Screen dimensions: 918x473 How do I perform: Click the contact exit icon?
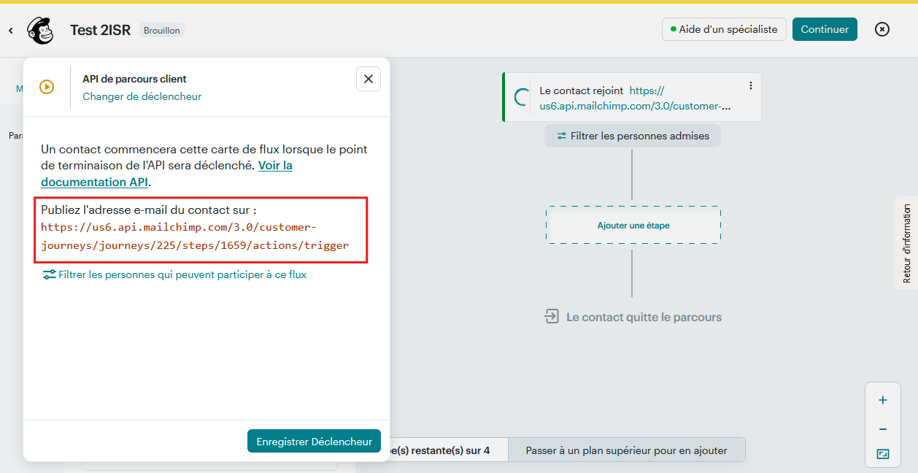pos(552,317)
